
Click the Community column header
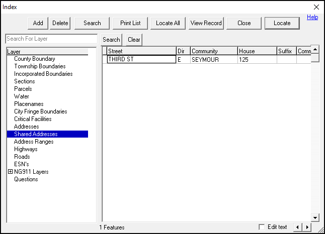click(x=213, y=51)
